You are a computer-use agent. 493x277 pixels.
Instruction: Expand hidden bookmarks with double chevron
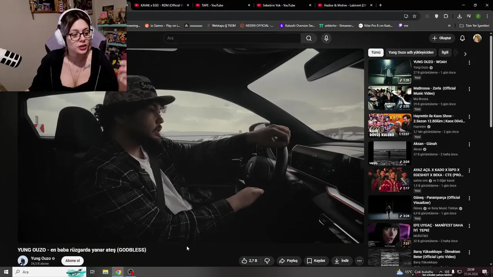pyautogui.click(x=449, y=26)
